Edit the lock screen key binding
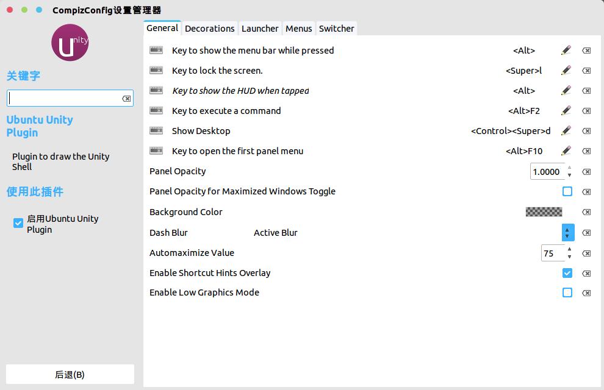 (x=566, y=71)
